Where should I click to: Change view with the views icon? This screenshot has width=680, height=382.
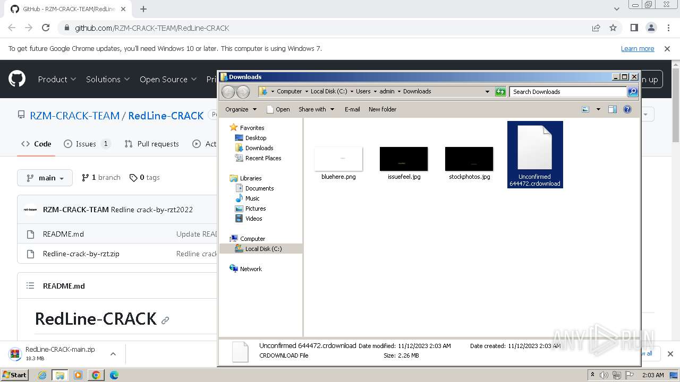(585, 109)
